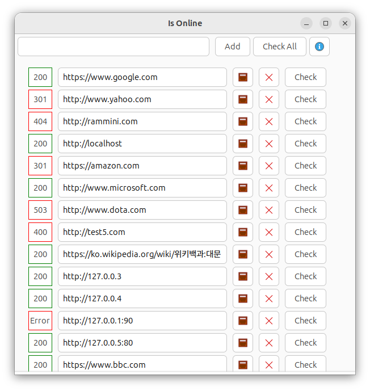This screenshot has height=391, width=370.
Task: Remove the yahoo.com entry with red X
Action: pyautogui.click(x=269, y=99)
